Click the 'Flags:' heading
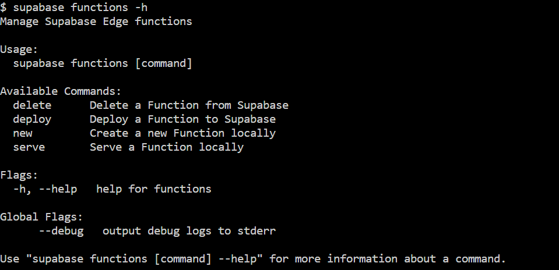 (x=19, y=175)
